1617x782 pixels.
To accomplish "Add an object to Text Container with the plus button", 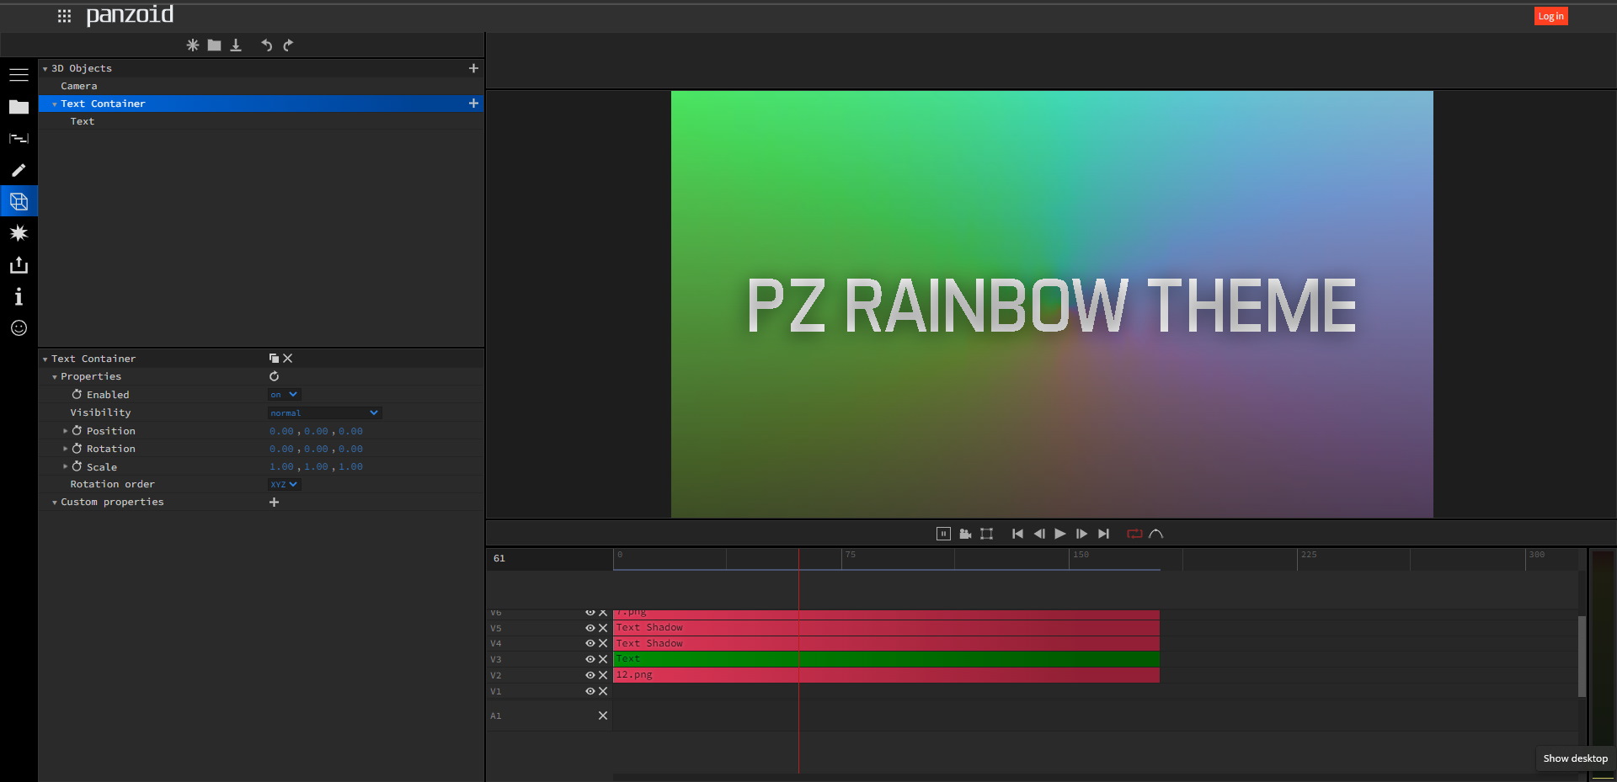I will (x=473, y=104).
